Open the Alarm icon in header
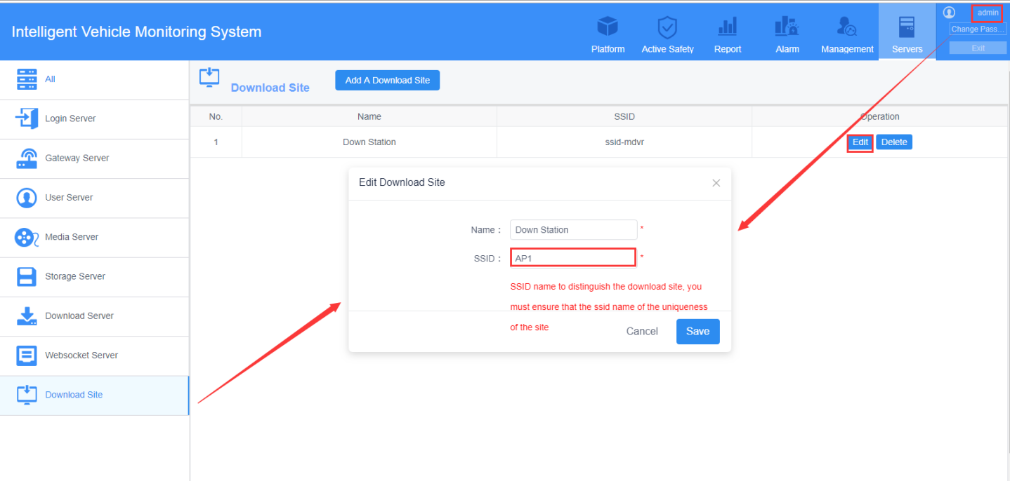The height and width of the screenshot is (481, 1010). 787,27
